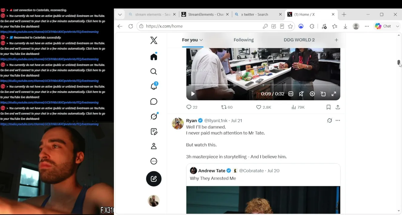This screenshot has height=215, width=402.
Task: Refresh the x.com page
Action: [x=131, y=26]
